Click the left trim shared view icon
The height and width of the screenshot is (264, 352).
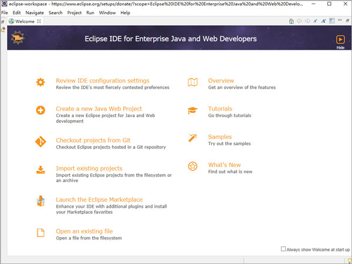tap(3, 29)
